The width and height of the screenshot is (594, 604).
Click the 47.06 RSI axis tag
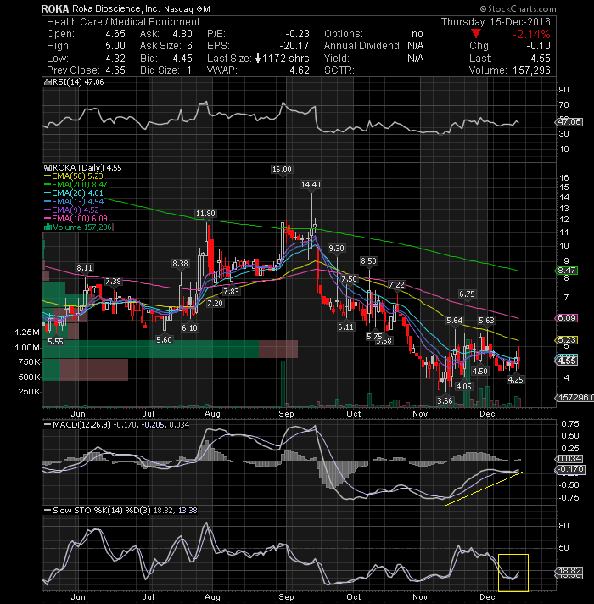coord(569,122)
